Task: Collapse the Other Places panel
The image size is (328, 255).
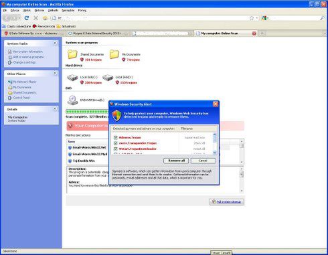Action: pos(55,73)
